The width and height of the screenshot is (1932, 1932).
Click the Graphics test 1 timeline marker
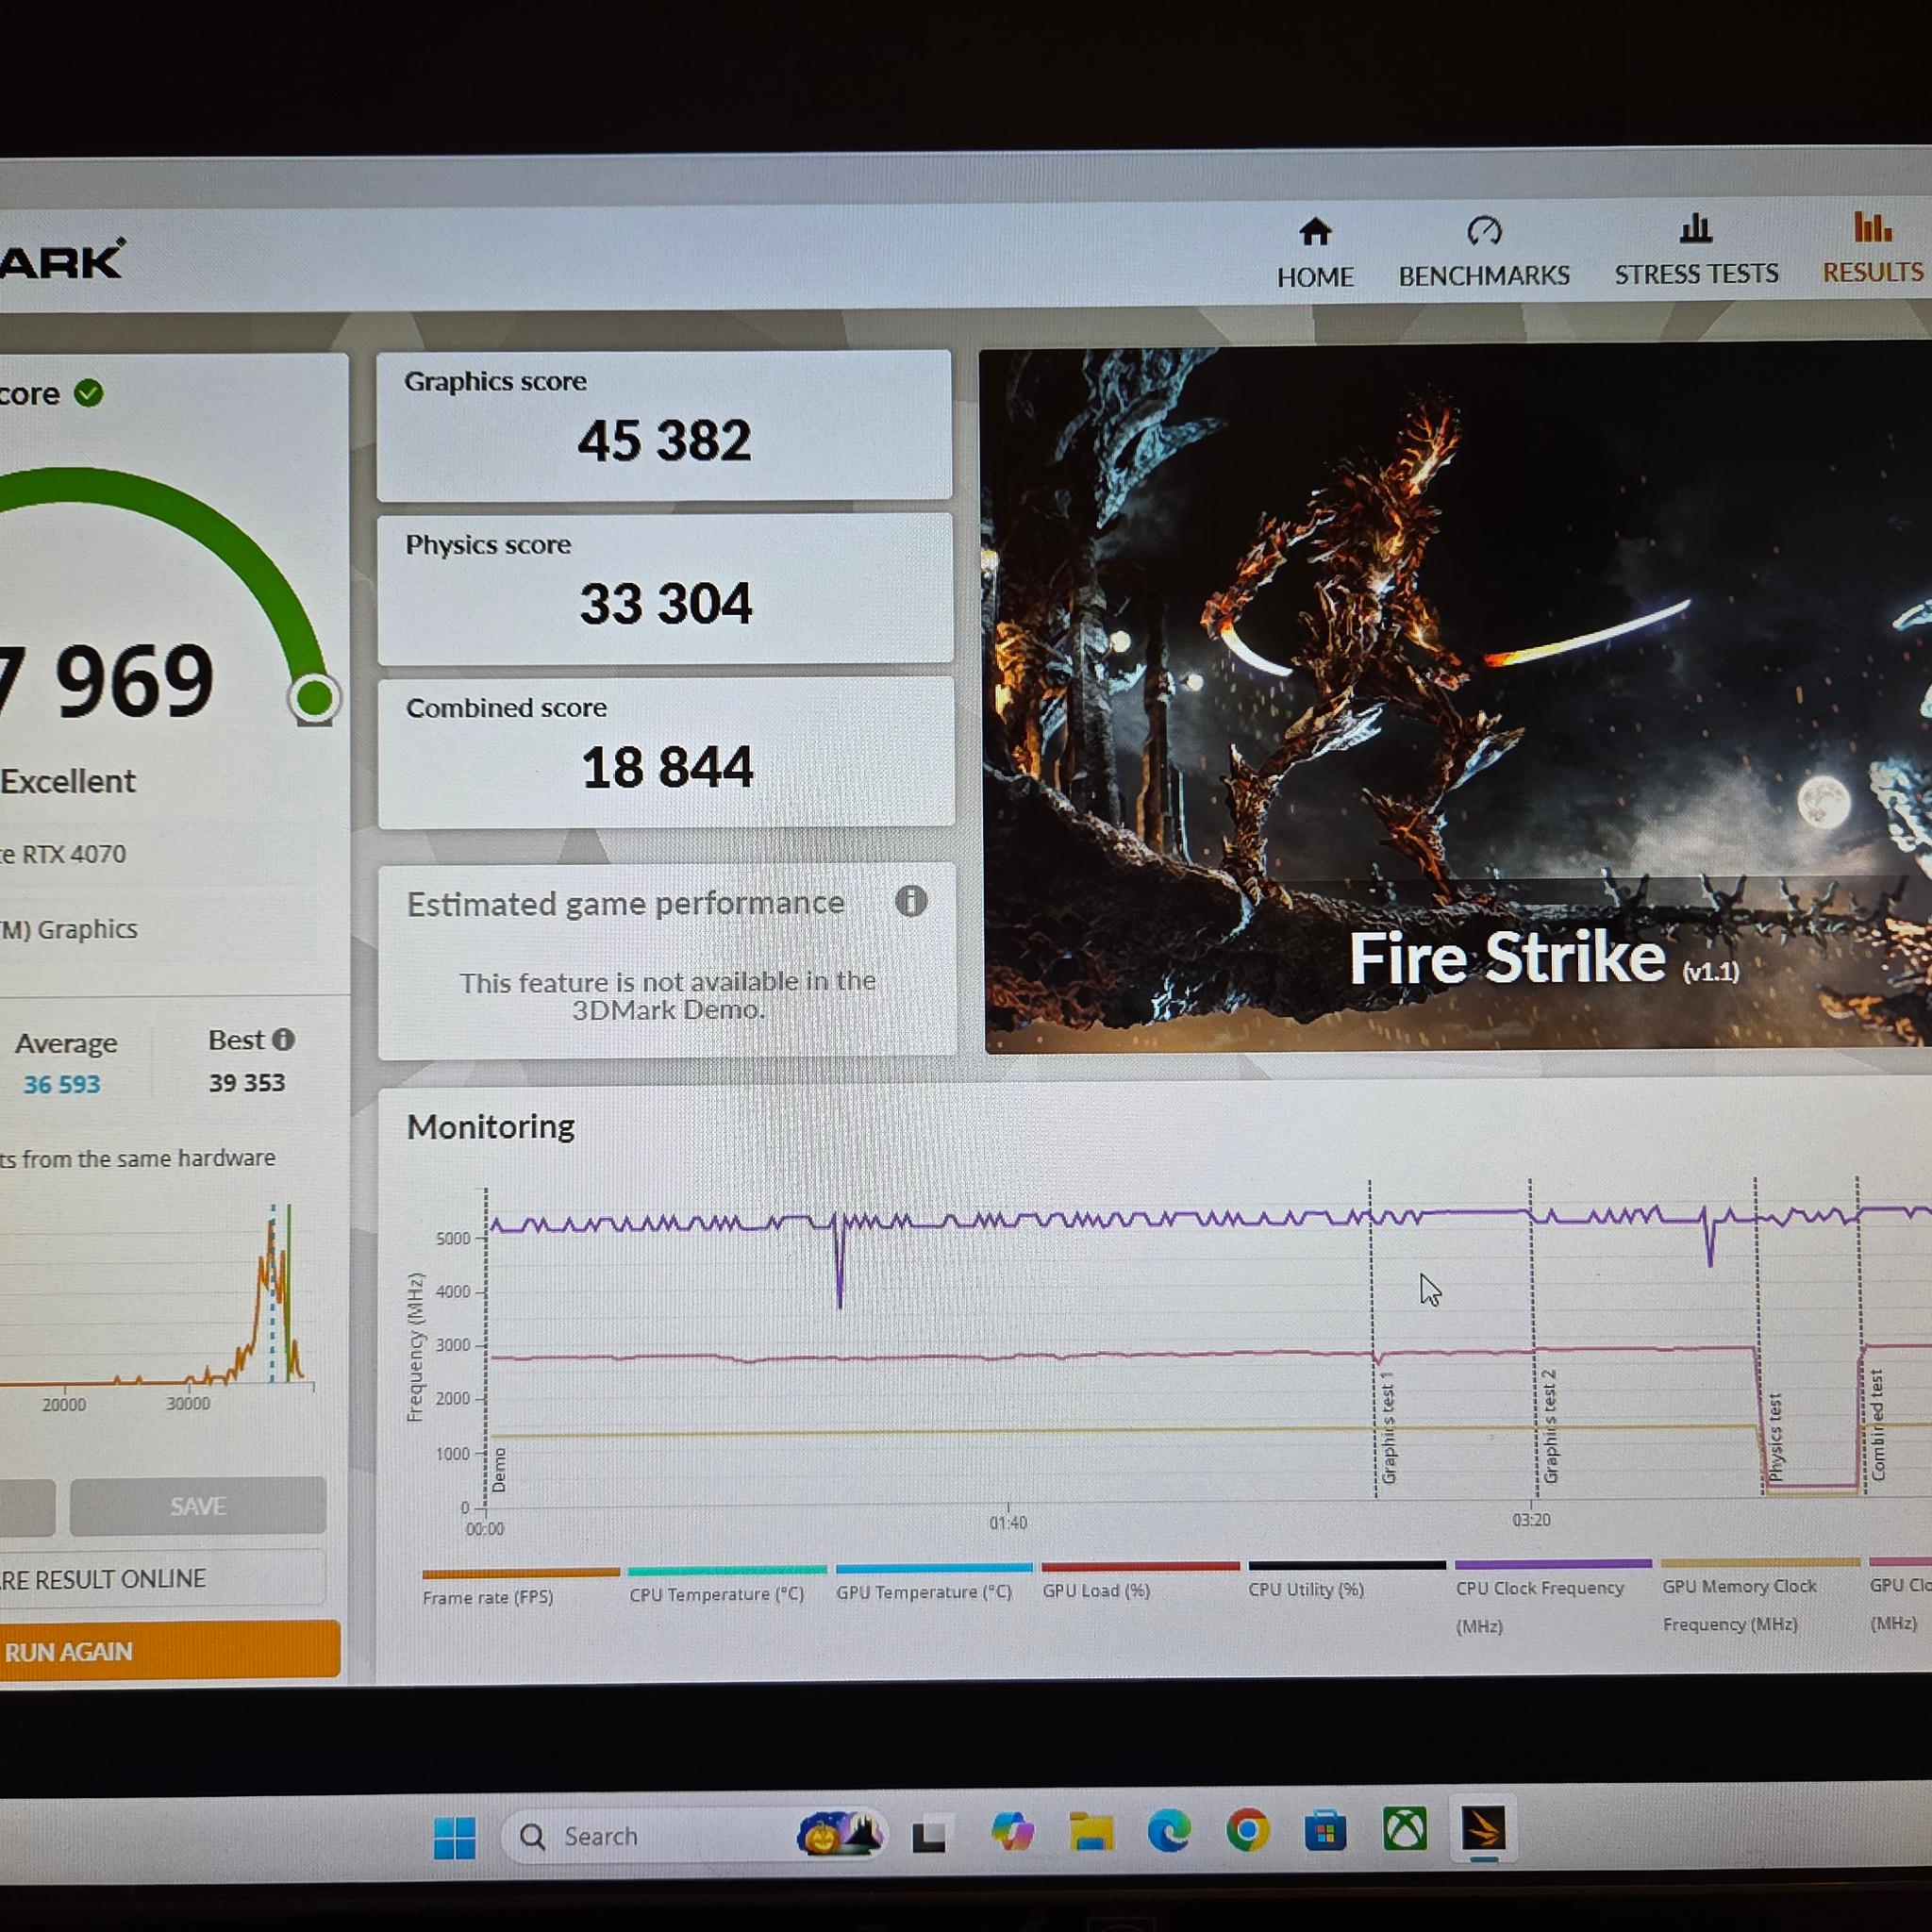(x=1387, y=1428)
